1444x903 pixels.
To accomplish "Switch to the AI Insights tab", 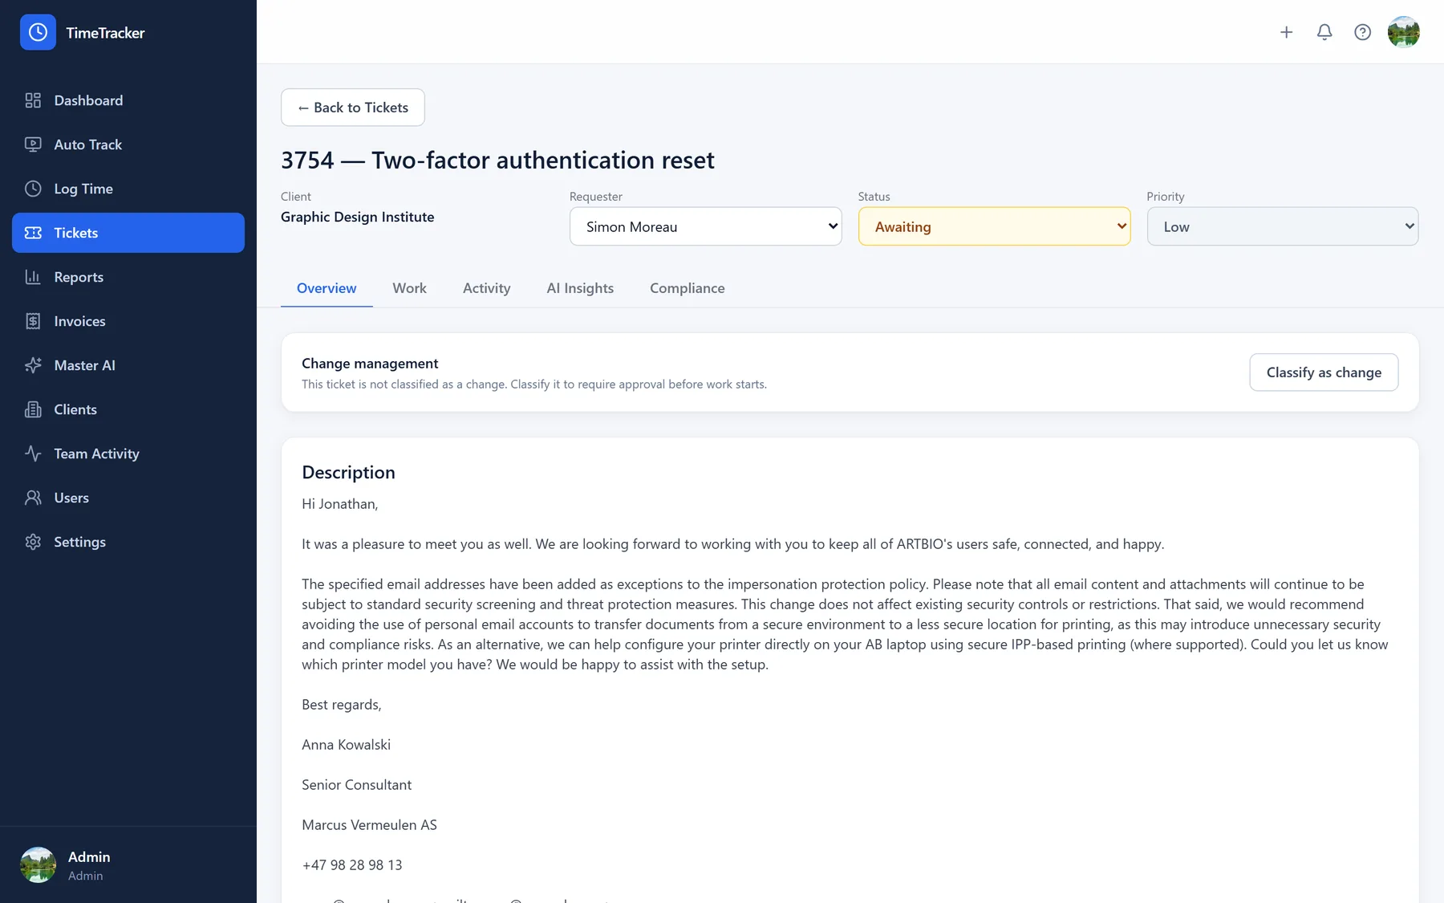I will point(580,288).
